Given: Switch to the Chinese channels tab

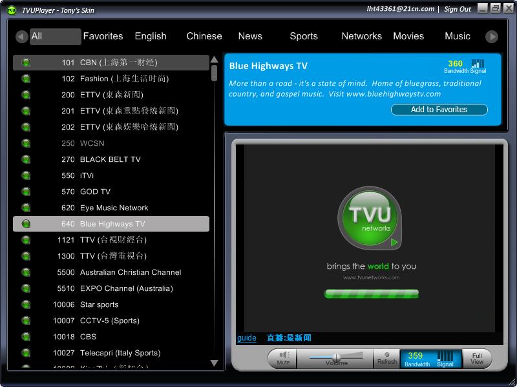Looking at the screenshot, I should [x=204, y=36].
